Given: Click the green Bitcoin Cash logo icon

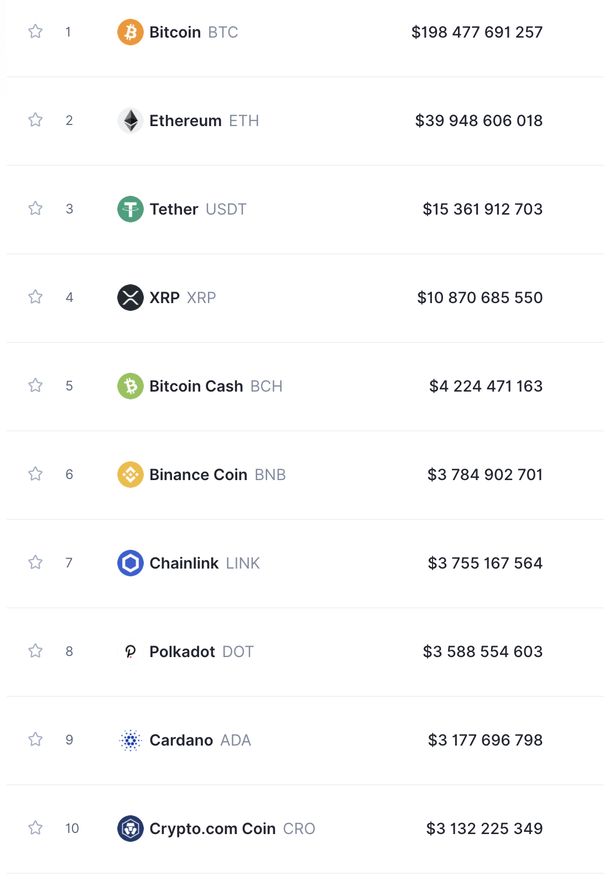Looking at the screenshot, I should click(x=131, y=386).
